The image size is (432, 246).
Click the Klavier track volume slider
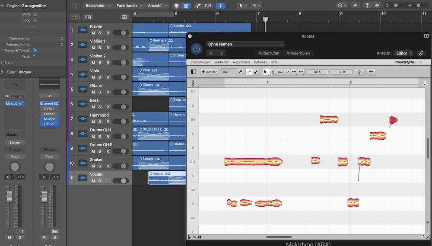121,33
